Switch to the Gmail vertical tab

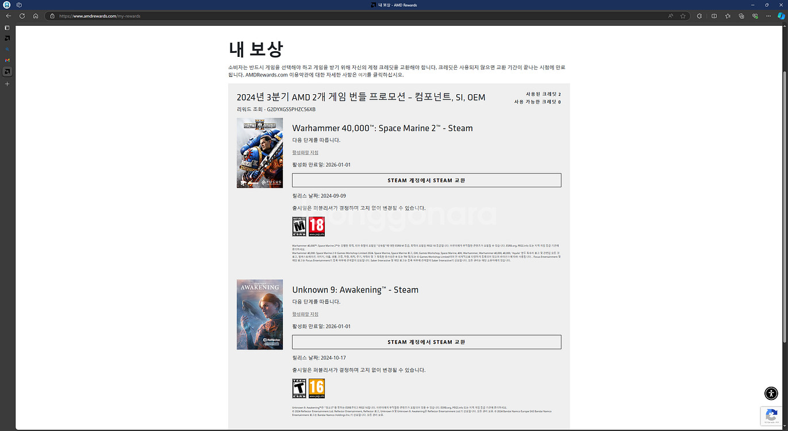point(7,60)
